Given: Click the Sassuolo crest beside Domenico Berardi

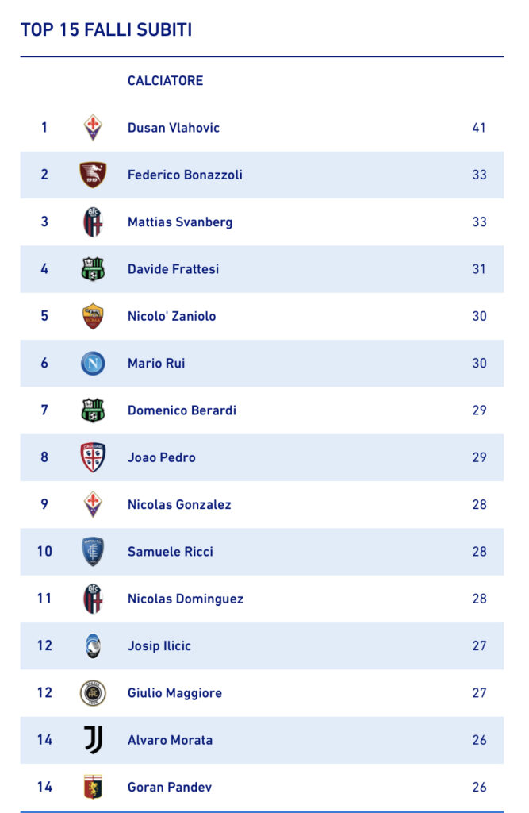Looking at the screenshot, I should 93,410.
